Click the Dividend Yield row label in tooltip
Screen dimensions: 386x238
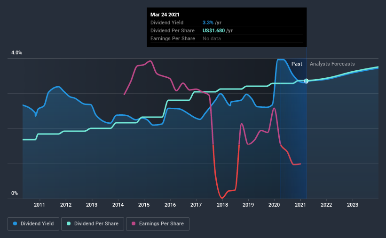(167, 22)
